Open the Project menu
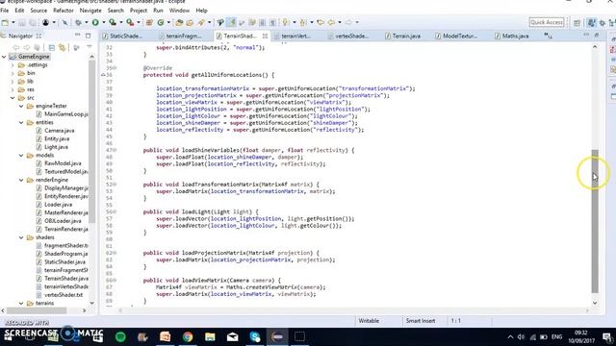Image resolution: width=616 pixels, height=346 pixels. click(x=139, y=11)
